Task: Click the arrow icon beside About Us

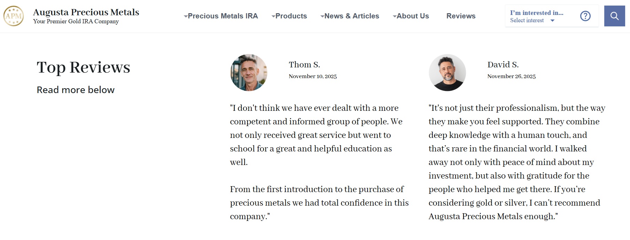Action: point(394,16)
